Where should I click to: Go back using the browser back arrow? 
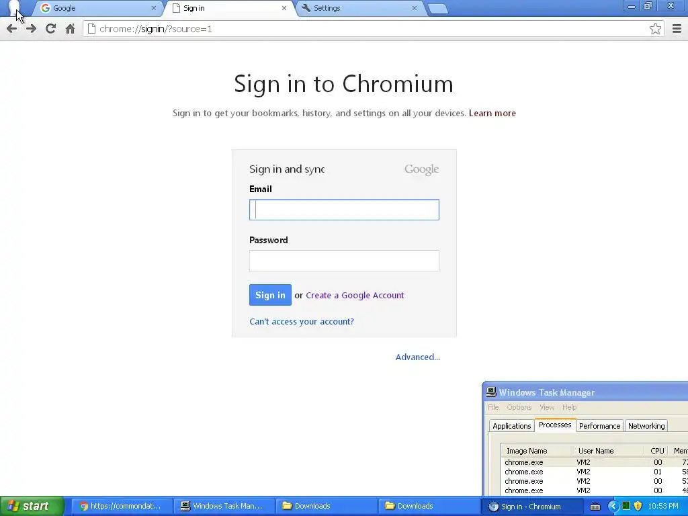(11, 29)
